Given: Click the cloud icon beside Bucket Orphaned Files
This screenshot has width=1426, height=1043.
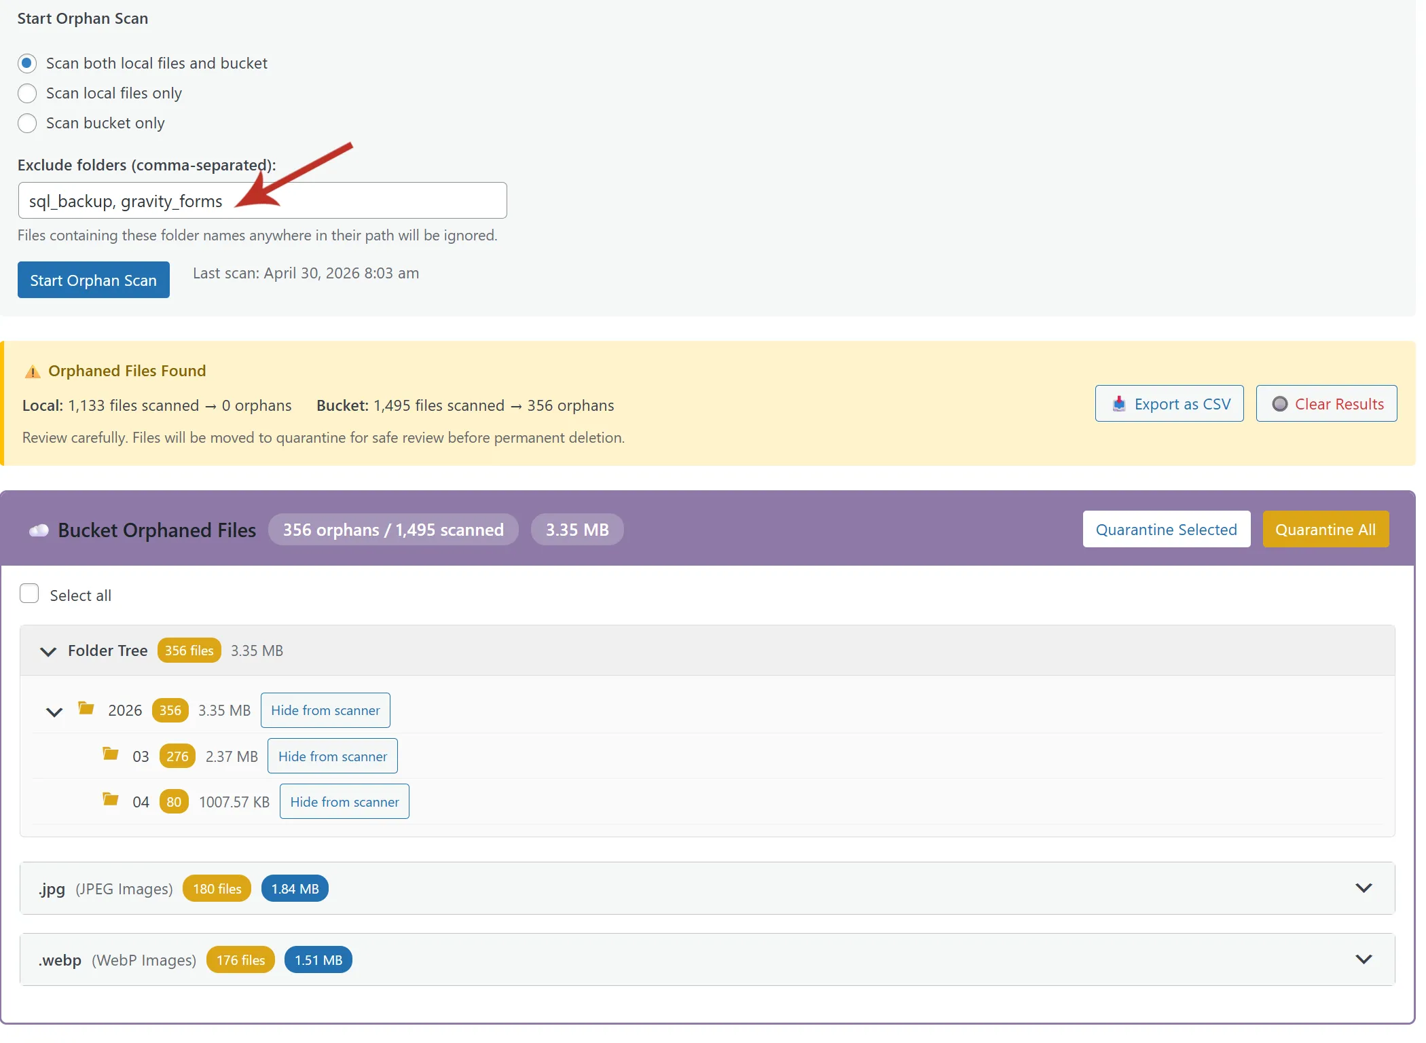Looking at the screenshot, I should 39,530.
